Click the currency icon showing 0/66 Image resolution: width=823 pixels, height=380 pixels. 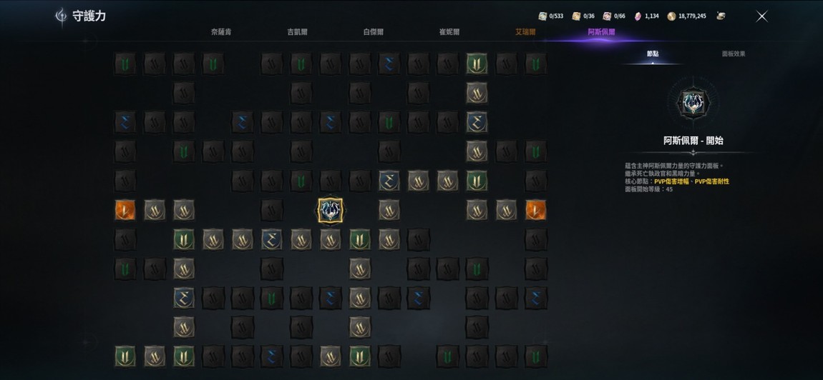608,16
